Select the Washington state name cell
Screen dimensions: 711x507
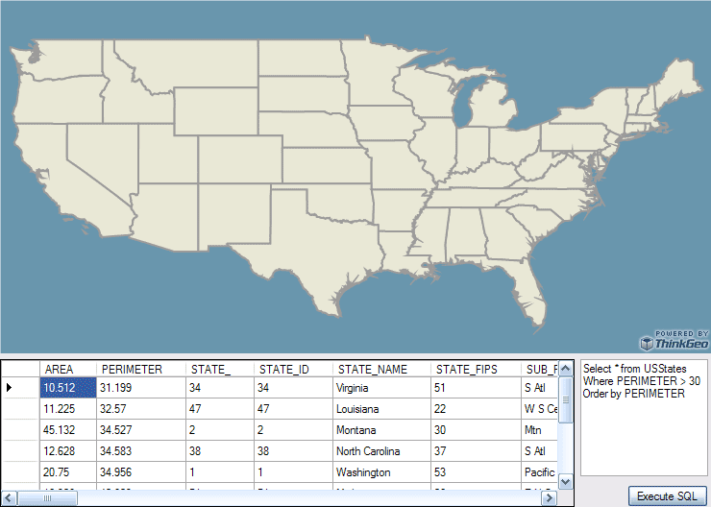[x=381, y=472]
